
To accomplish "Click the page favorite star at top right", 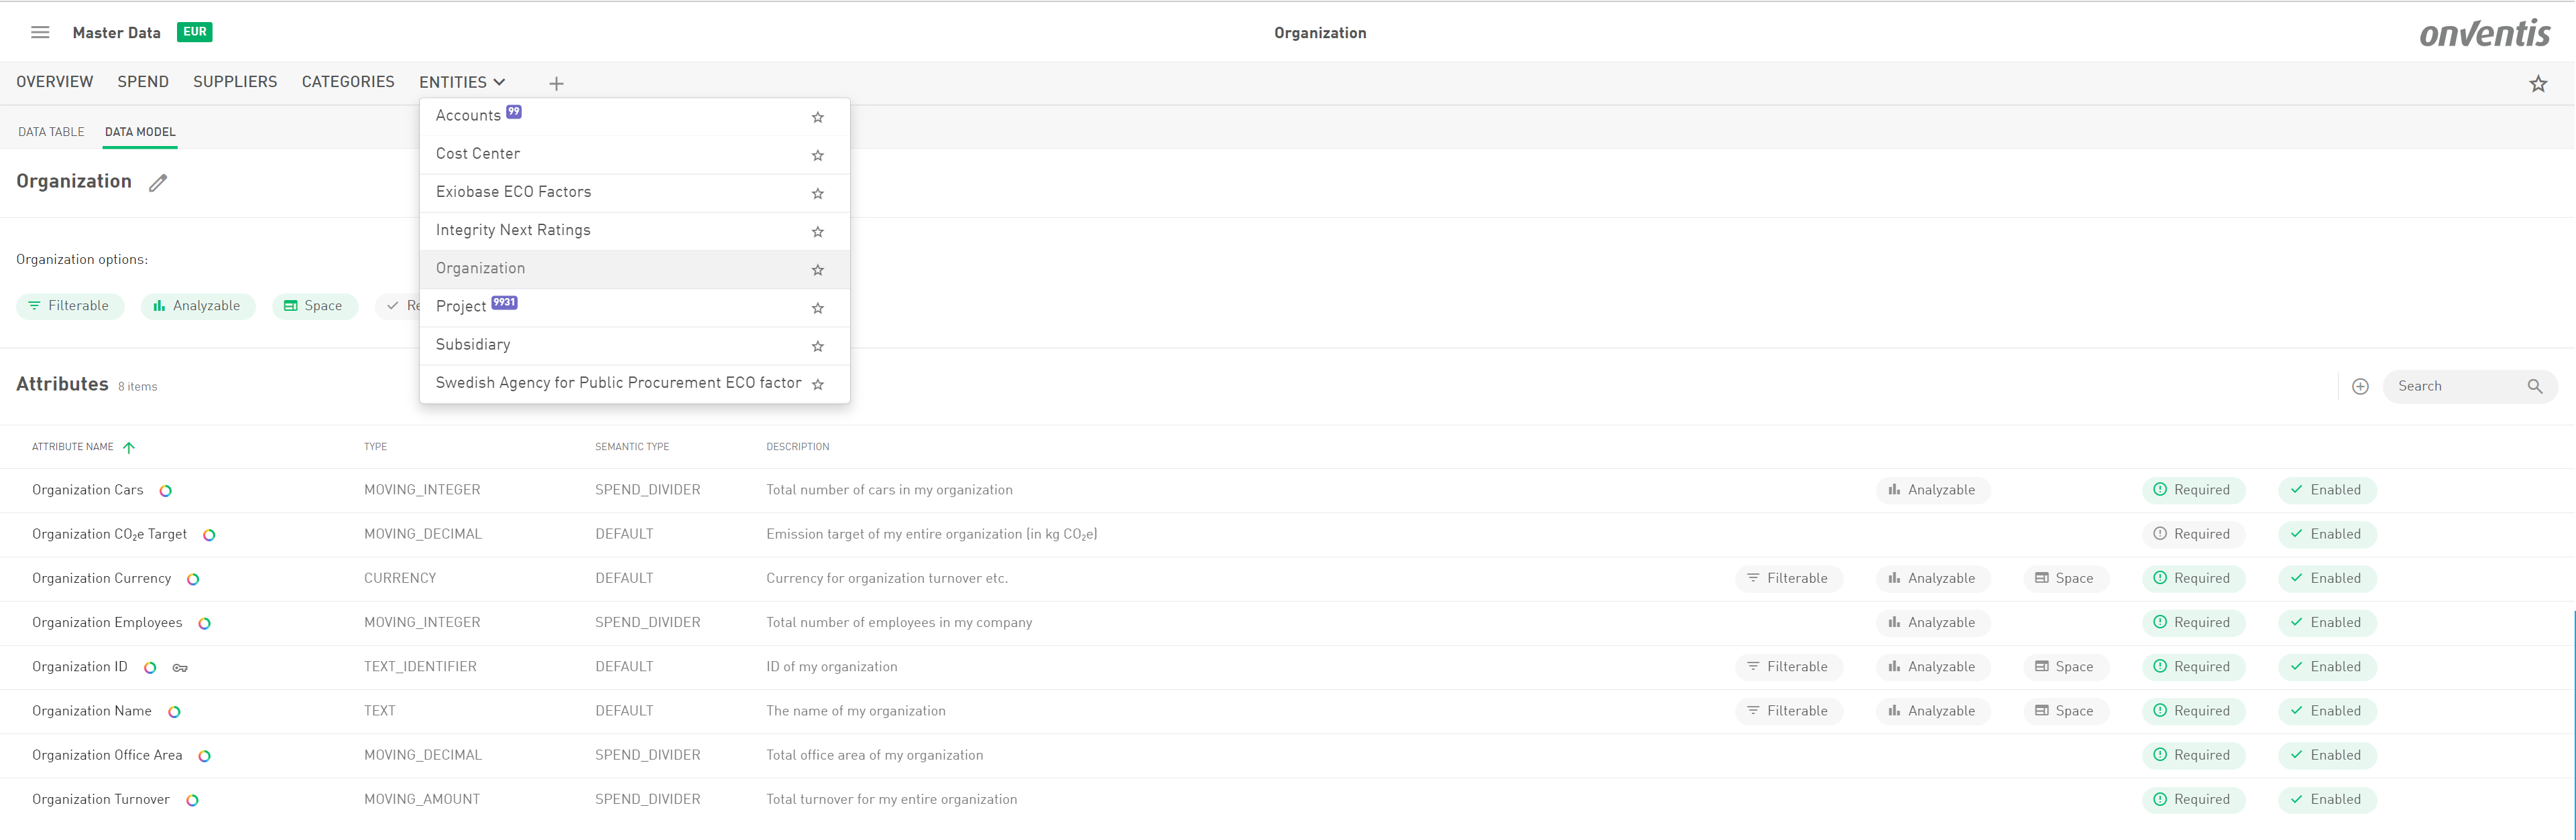I will pos(2537,84).
